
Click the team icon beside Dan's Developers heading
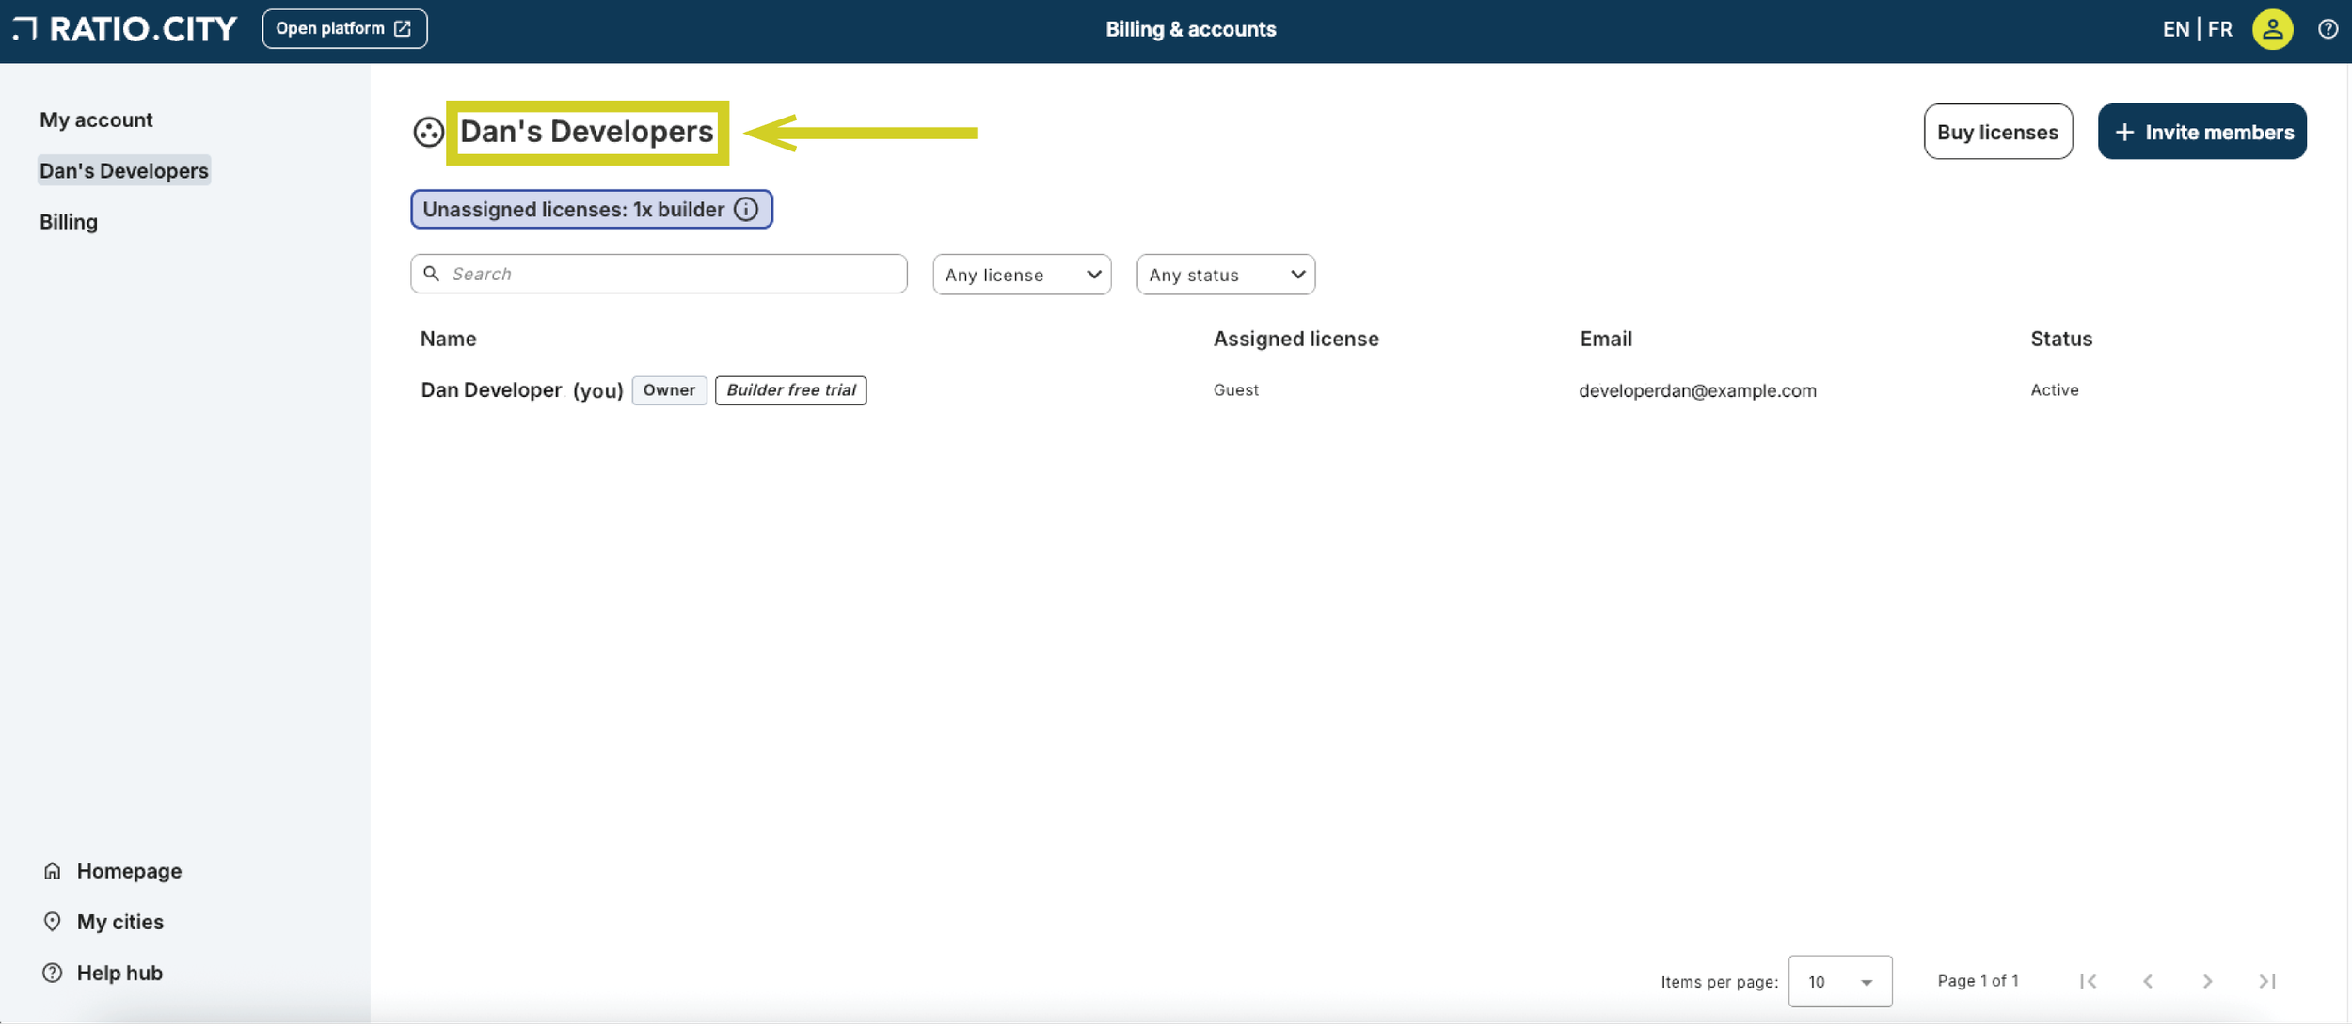(429, 132)
